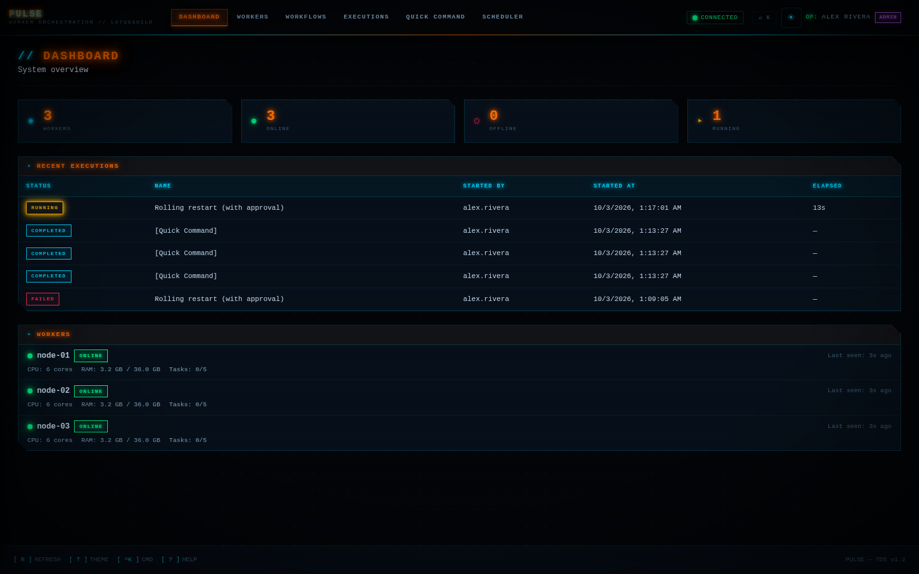Collapse the Recent Executions section arrow
The width and height of the screenshot is (919, 574).
(29, 166)
